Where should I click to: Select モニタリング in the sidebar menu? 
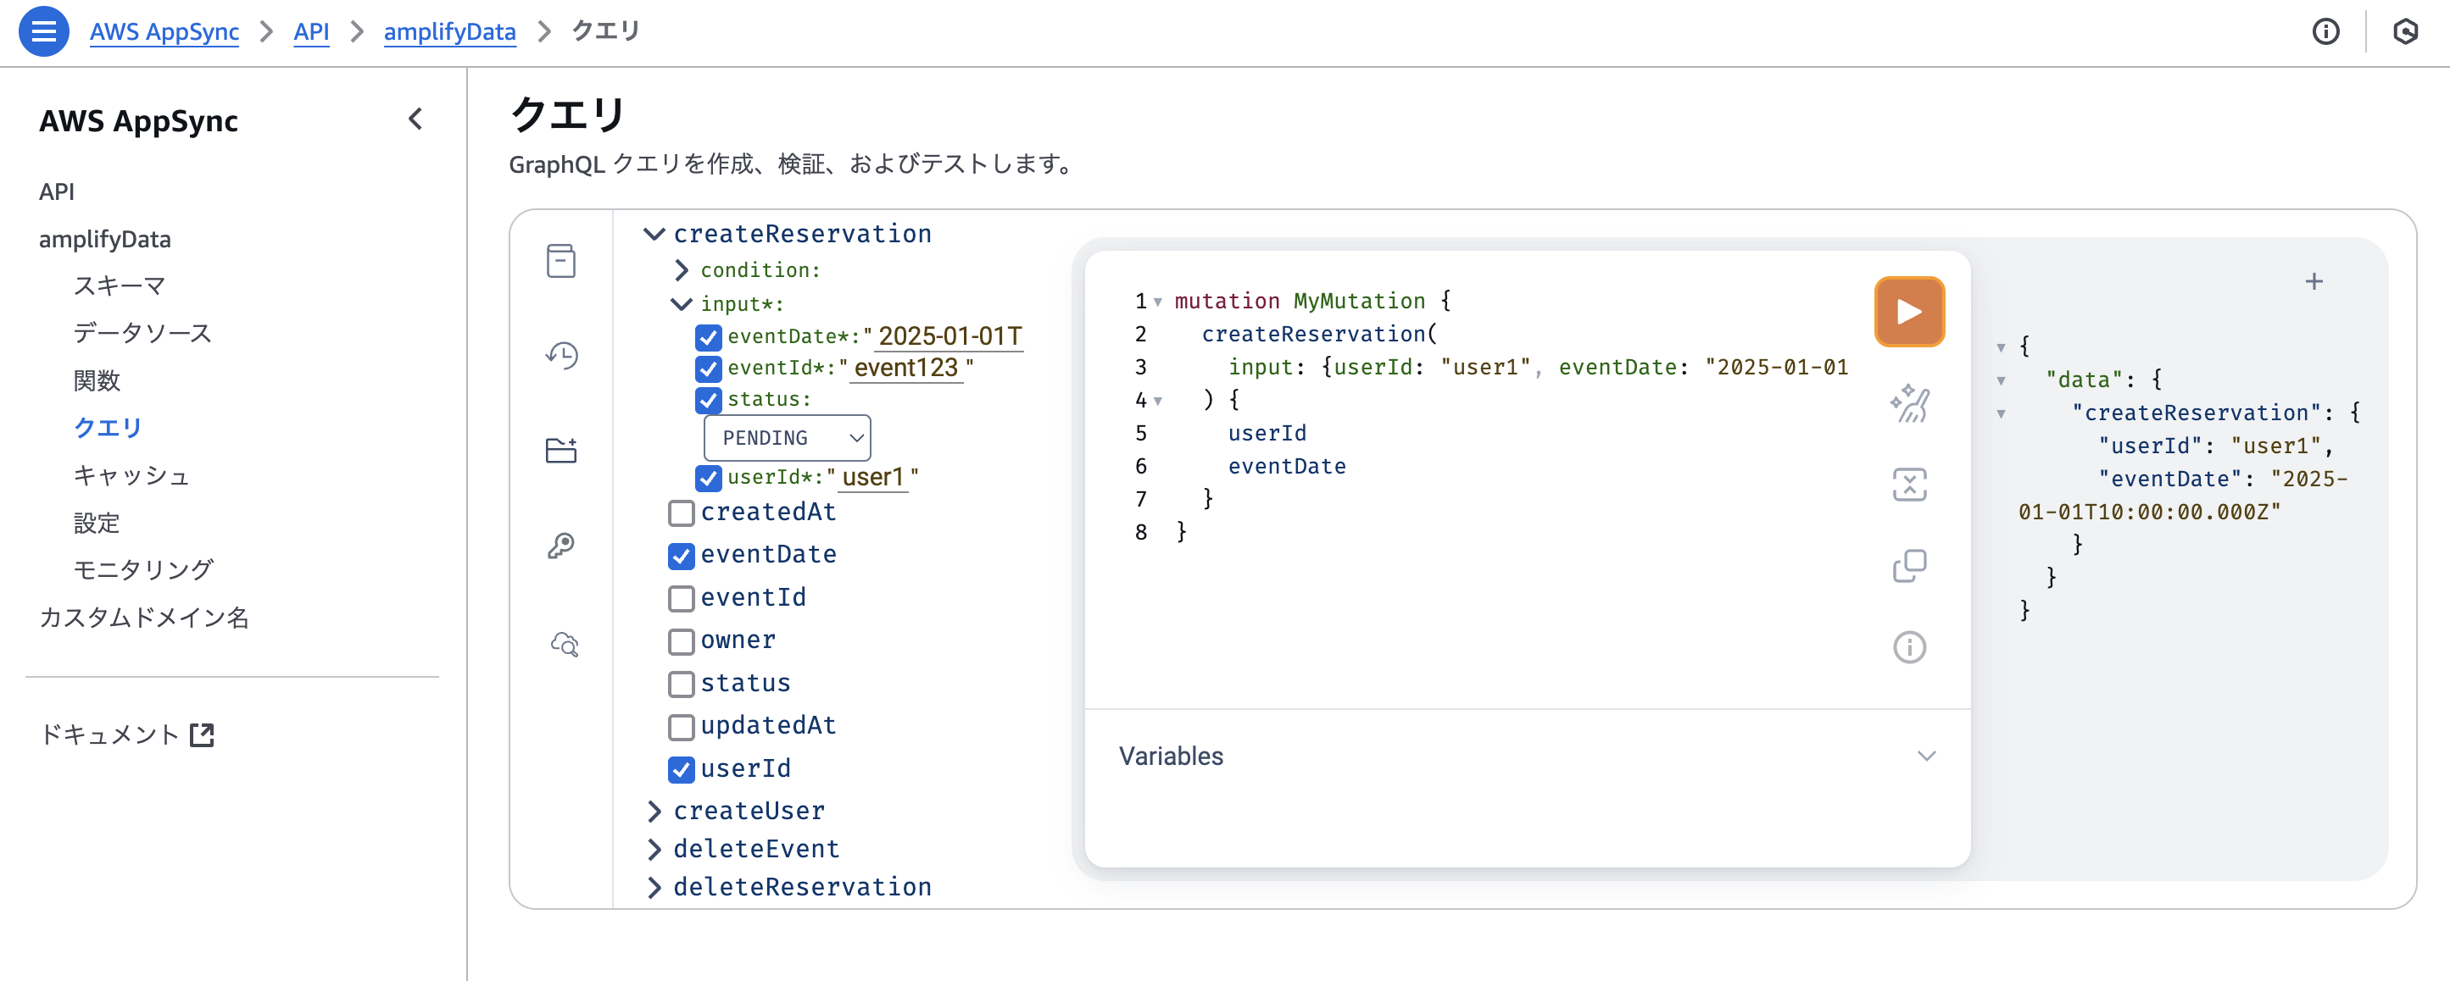coord(142,569)
